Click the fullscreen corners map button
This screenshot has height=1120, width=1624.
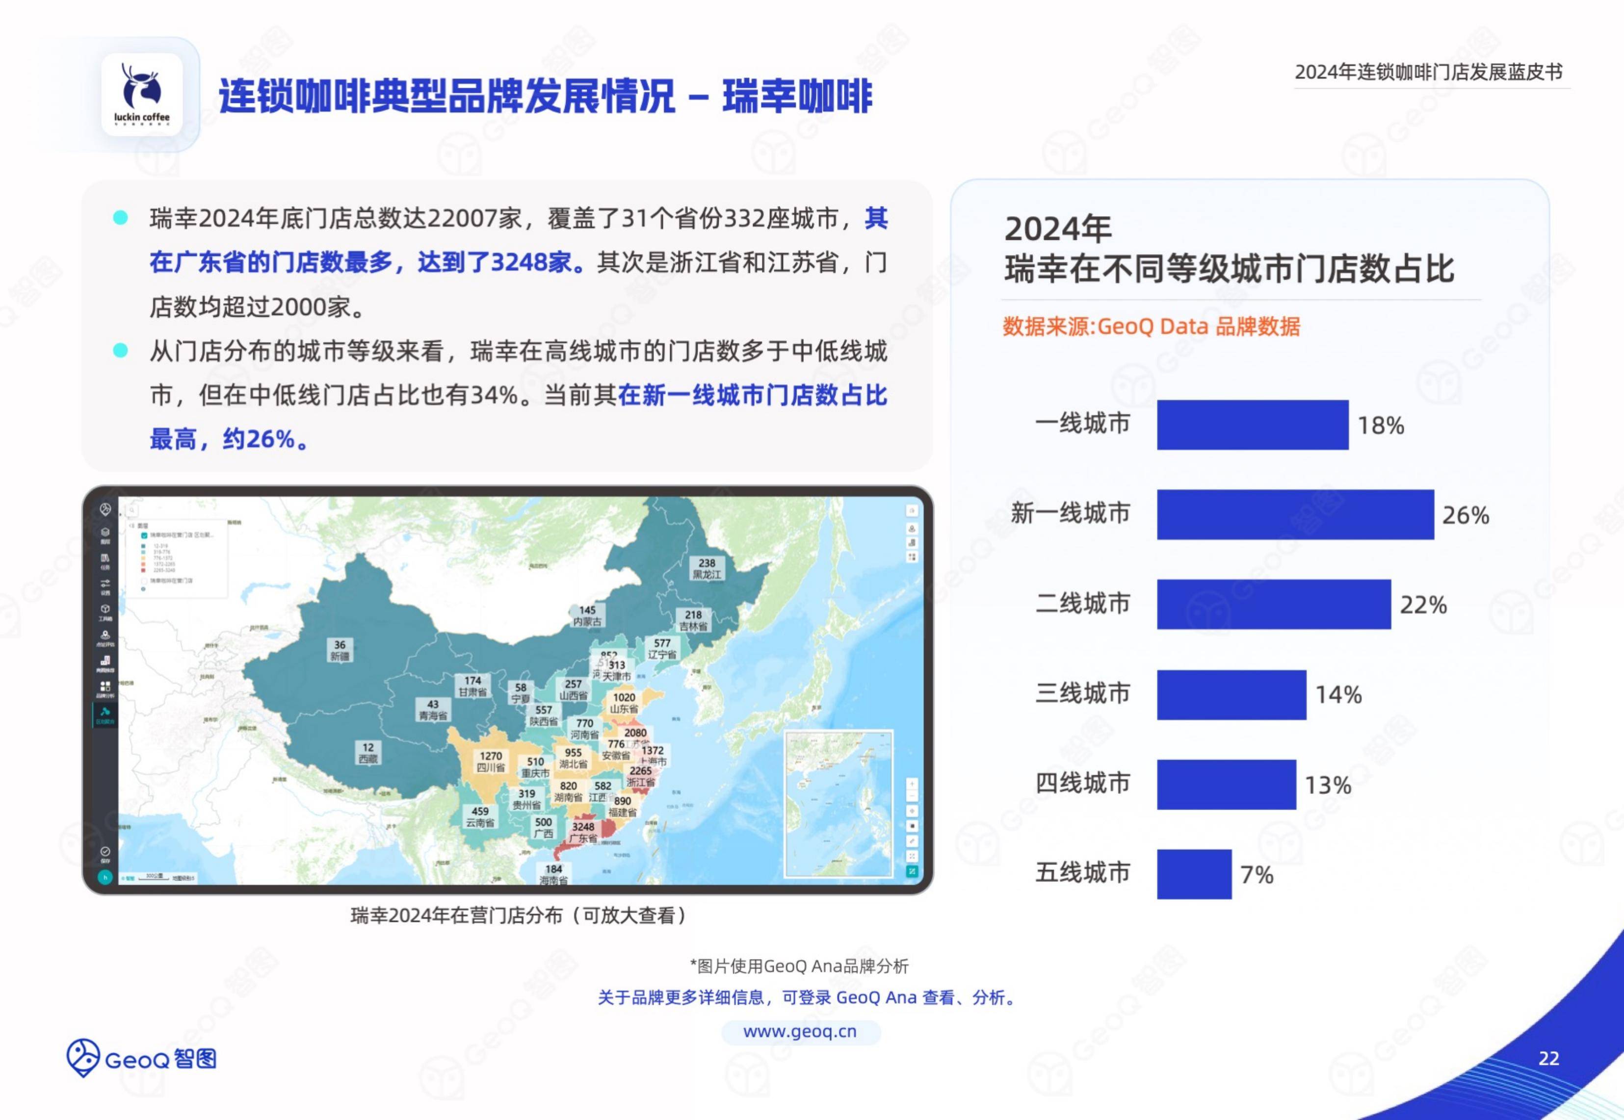(912, 856)
